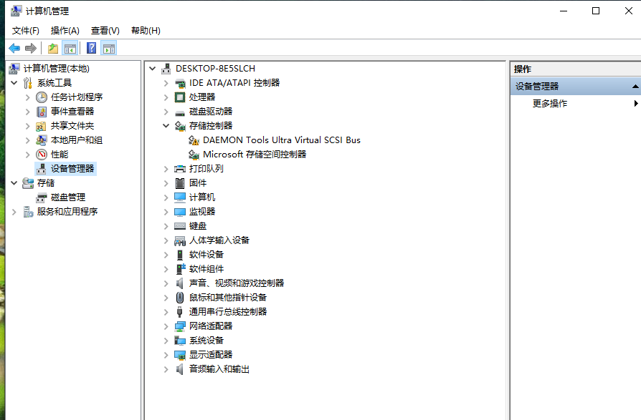Click the DAEMON Tools Ultra Virtual SCSI Bus icon
The width and height of the screenshot is (641, 420).
click(x=194, y=140)
